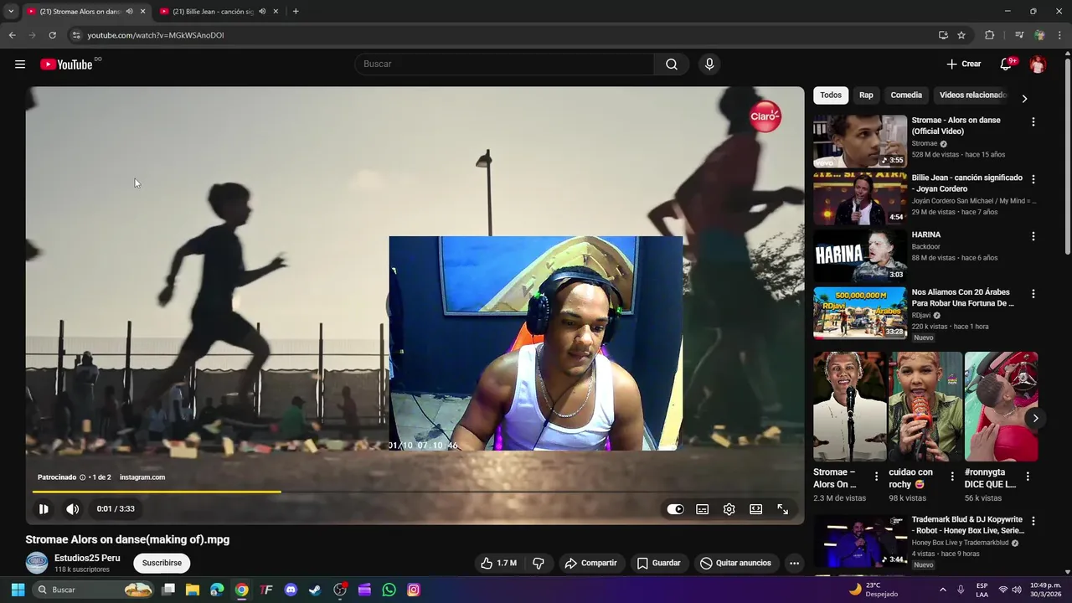Viewport: 1072px width, 603px height.
Task: Switch to theater mode
Action: (x=756, y=509)
